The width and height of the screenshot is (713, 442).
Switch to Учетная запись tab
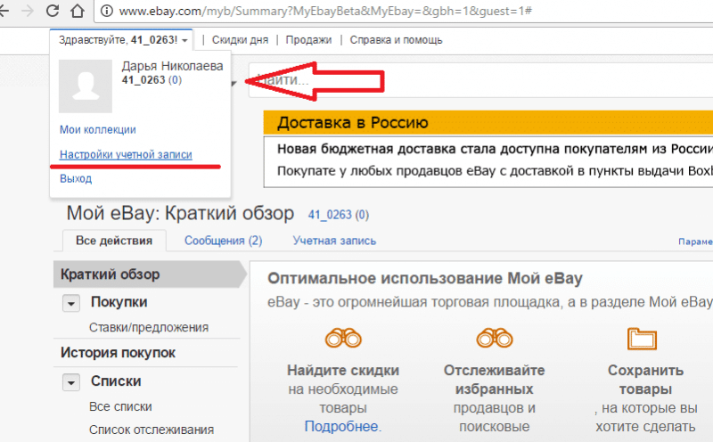pos(334,241)
